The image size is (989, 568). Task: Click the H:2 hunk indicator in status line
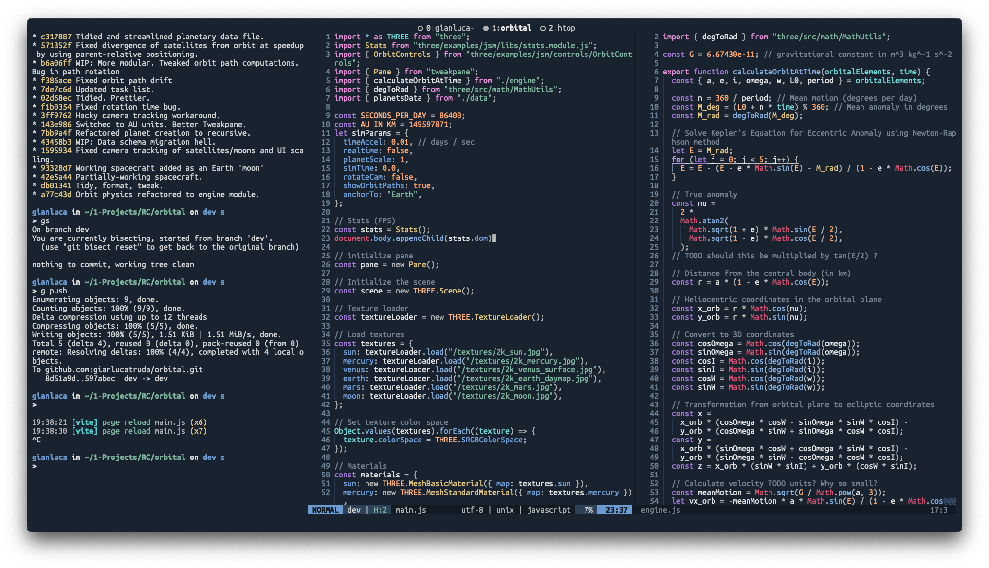pos(380,510)
